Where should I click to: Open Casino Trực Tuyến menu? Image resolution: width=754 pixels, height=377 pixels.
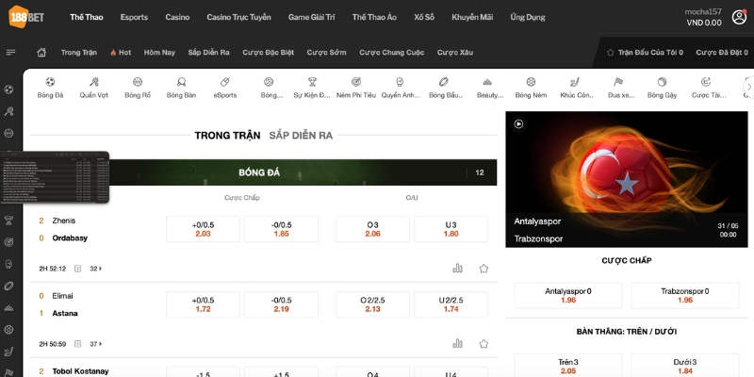click(x=239, y=17)
